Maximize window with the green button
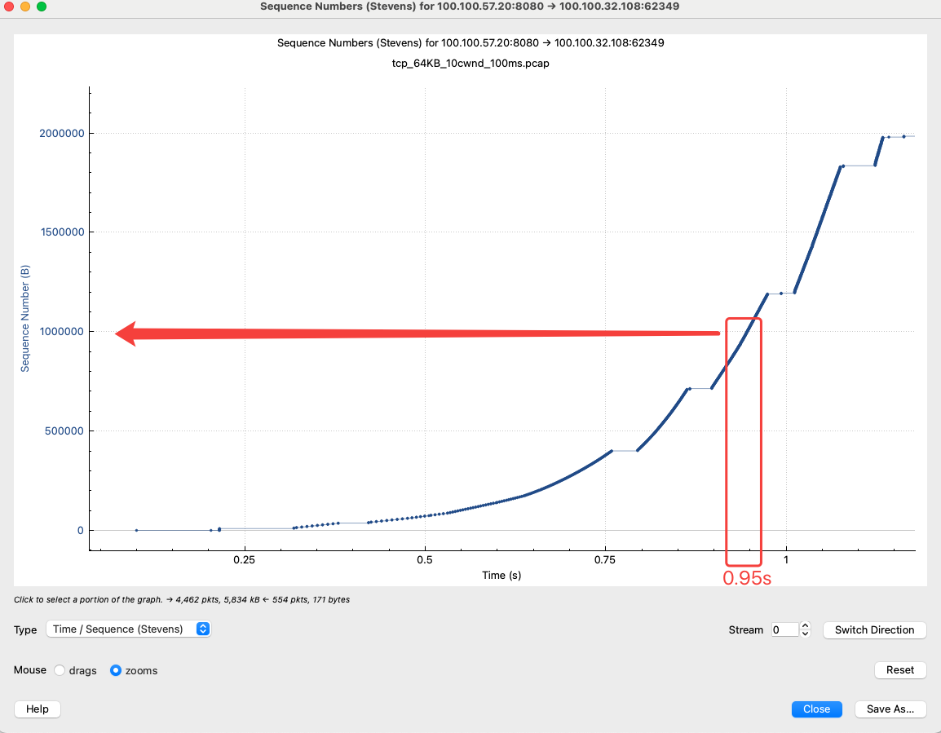Image resolution: width=941 pixels, height=733 pixels. pos(42,7)
